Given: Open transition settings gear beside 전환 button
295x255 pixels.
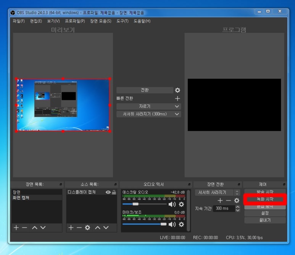Looking at the screenshot, I should (177, 90).
